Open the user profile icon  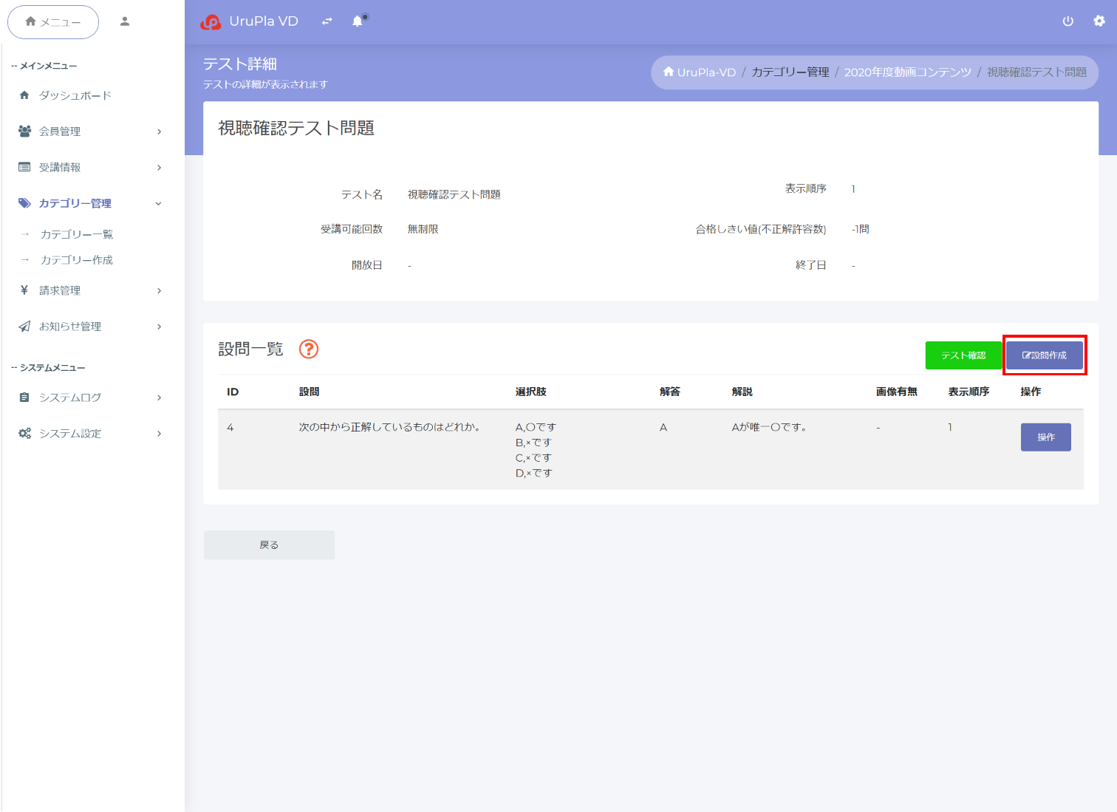coord(125,21)
